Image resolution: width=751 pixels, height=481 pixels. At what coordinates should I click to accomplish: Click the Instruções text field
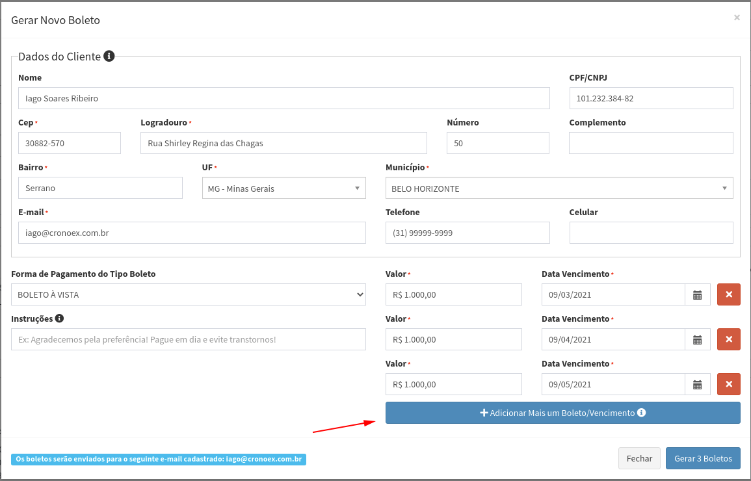(188, 339)
